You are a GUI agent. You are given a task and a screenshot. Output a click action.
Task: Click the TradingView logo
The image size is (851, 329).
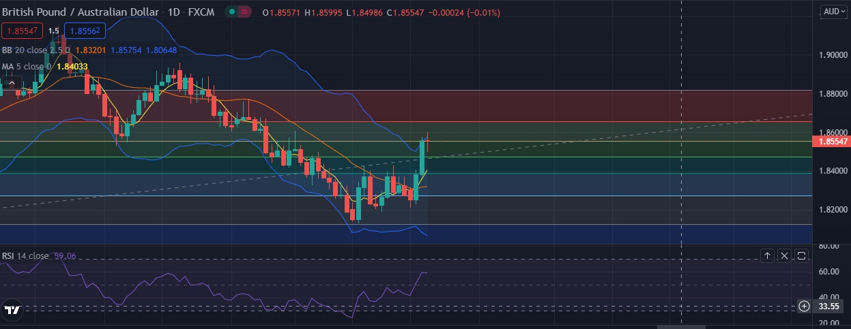coord(12,310)
